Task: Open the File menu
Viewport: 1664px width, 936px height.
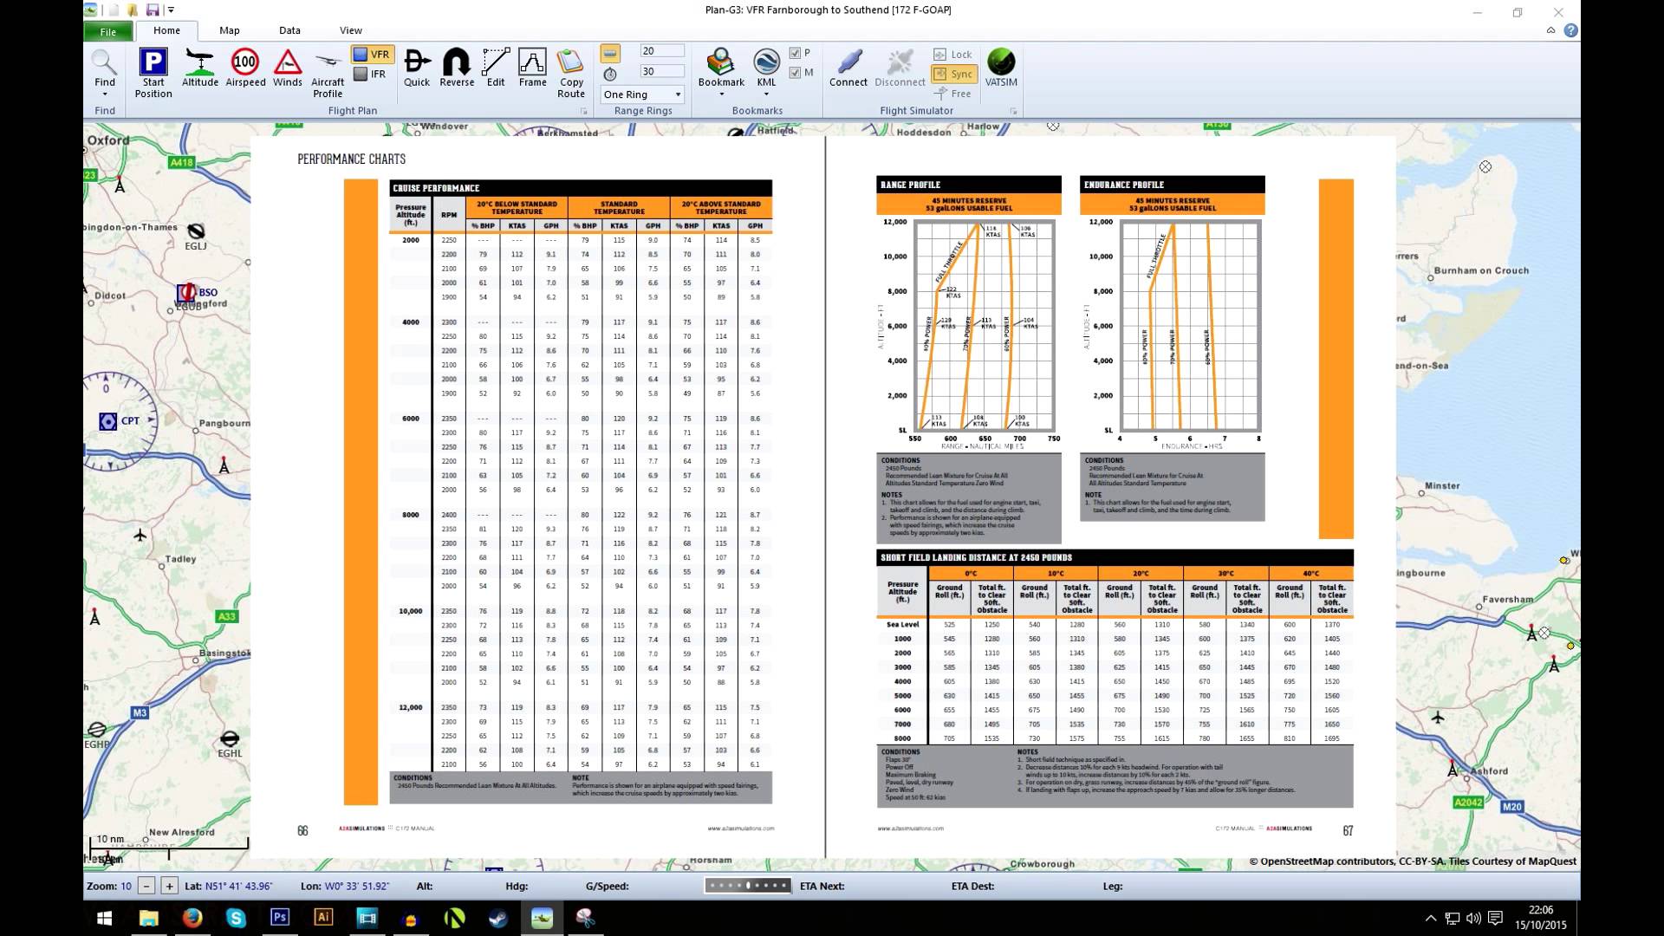Action: [x=107, y=30]
